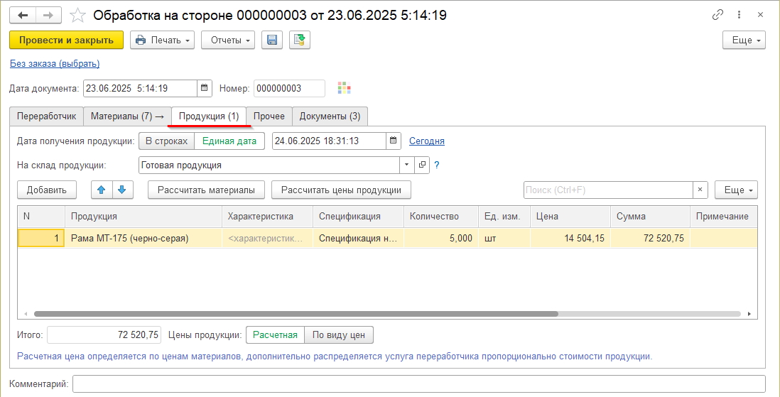The image size is (780, 397).
Task: Move row up with blue up arrow
Action: [102, 190]
